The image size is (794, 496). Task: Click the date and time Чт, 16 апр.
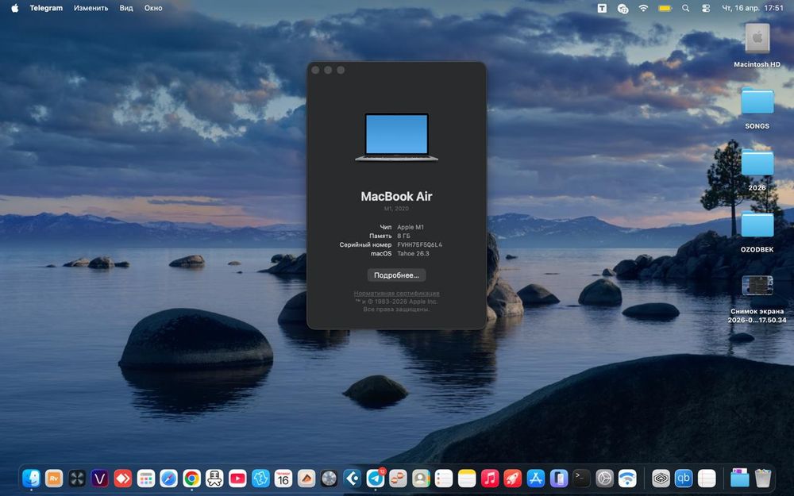[x=753, y=8]
